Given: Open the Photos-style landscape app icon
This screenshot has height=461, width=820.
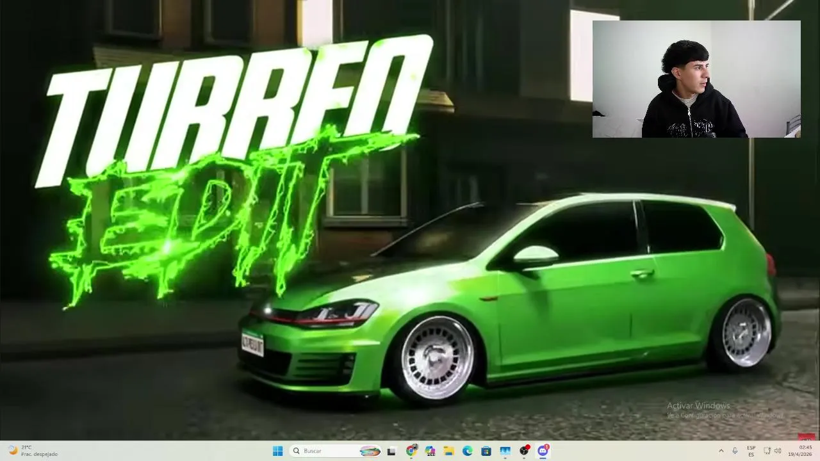Looking at the screenshot, I should click(x=505, y=451).
